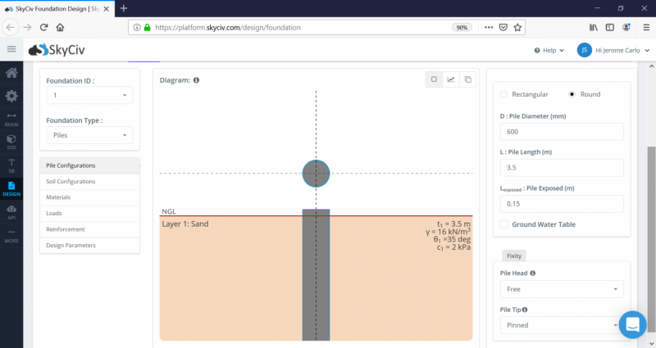This screenshot has width=656, height=348.
Task: Open the Foundation ID dropdown
Action: 89,95
